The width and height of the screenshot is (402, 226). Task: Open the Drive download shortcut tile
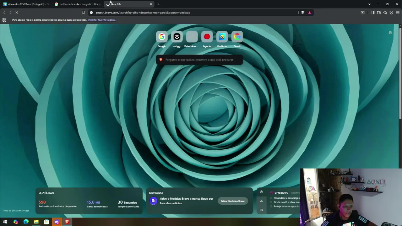pos(192,37)
